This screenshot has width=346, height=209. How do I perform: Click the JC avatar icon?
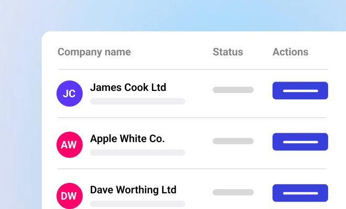click(x=69, y=94)
